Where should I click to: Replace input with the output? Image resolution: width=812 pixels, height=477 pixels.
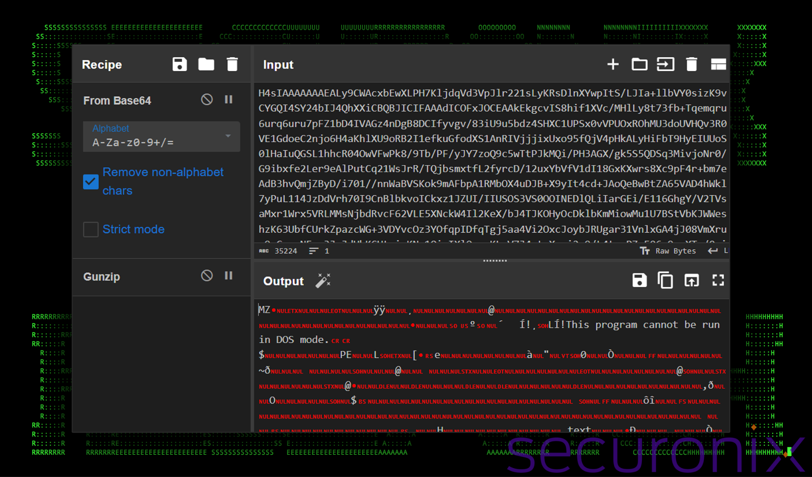(x=691, y=280)
